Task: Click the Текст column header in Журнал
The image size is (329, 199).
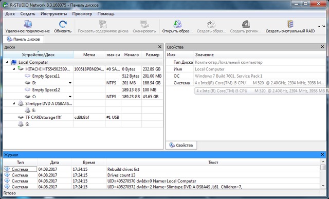Action: [x=213, y=162]
